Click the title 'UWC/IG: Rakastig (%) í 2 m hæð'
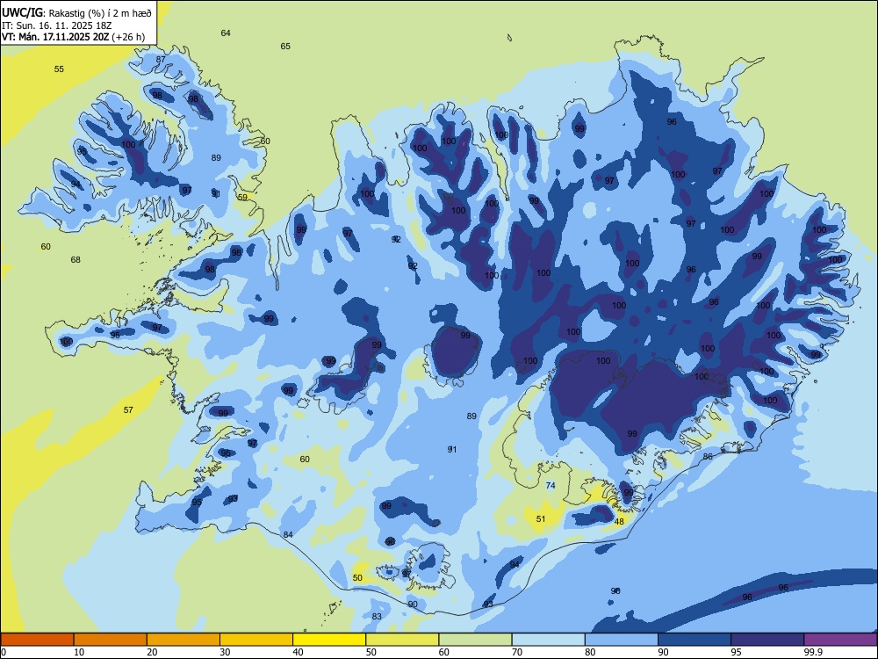This screenshot has height=659, width=878. pos(76,11)
